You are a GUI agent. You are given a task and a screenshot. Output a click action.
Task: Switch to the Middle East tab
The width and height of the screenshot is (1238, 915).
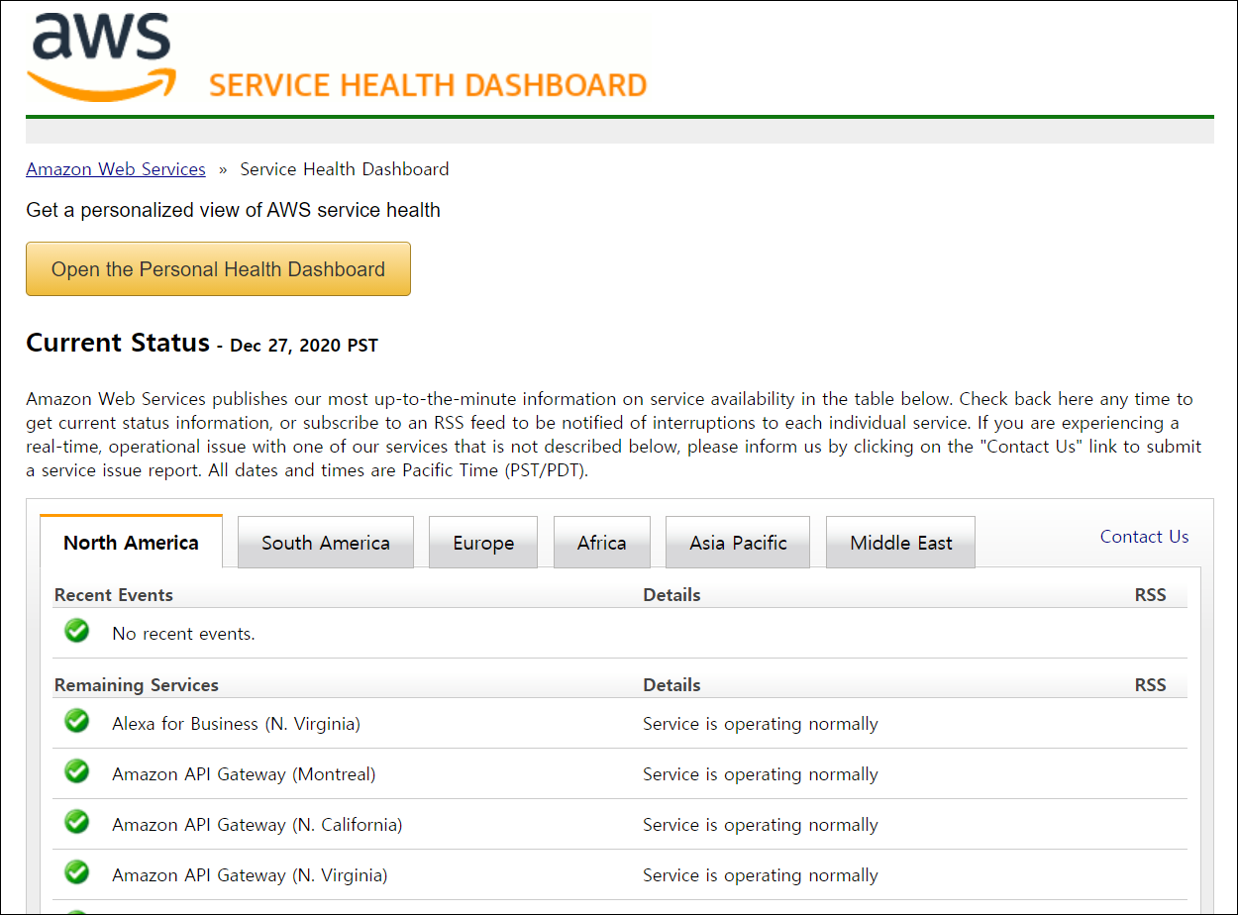click(901, 543)
